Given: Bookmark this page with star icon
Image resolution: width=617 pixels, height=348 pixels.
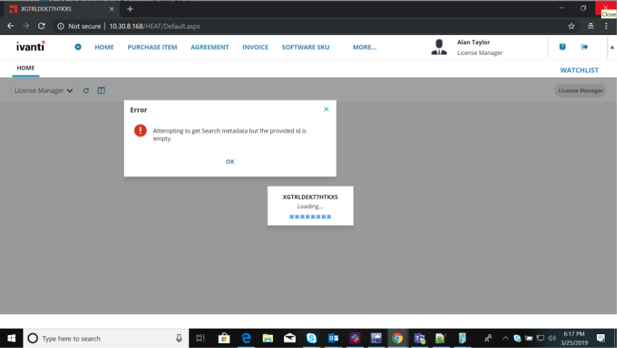Looking at the screenshot, I should coord(571,26).
